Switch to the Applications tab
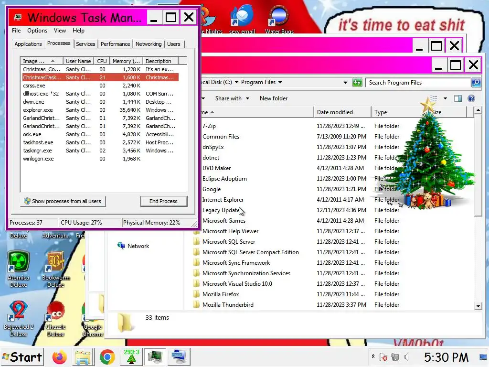This screenshot has width=489, height=367. coord(28,44)
